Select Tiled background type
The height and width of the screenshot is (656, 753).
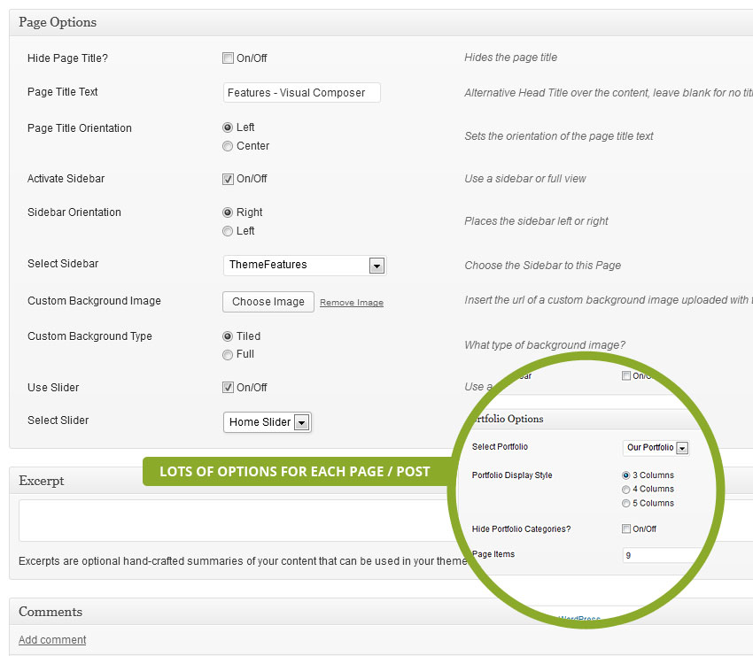click(228, 336)
